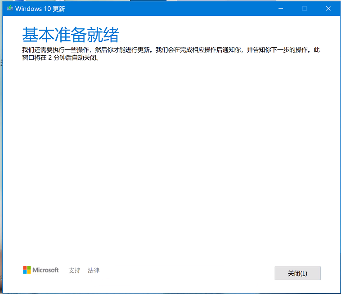
Task: Minimize the Windows 10 更新 window
Action: 281,9
